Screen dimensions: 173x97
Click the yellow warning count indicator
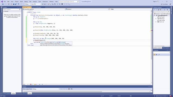35,84
